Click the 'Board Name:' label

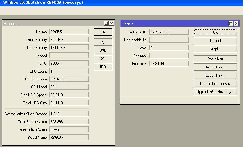click(38, 138)
